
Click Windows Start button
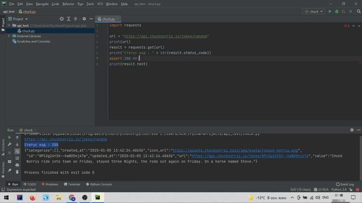(x=6, y=197)
